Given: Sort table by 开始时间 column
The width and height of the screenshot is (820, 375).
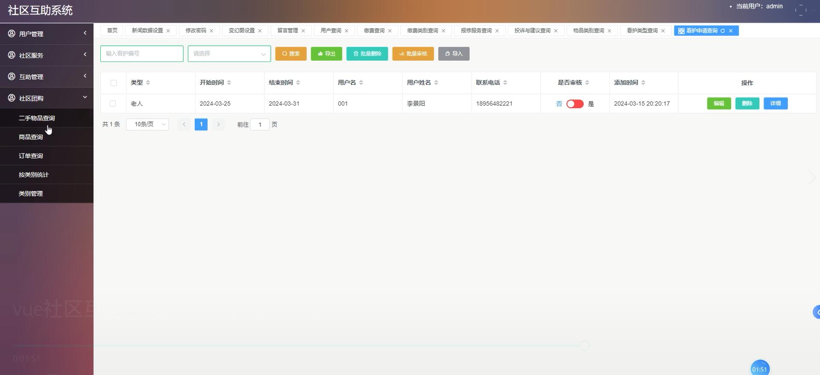Looking at the screenshot, I should 229,82.
